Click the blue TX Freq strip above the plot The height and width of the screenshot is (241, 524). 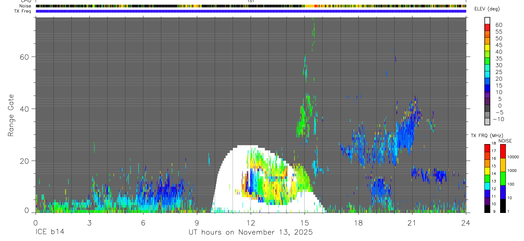click(251, 11)
